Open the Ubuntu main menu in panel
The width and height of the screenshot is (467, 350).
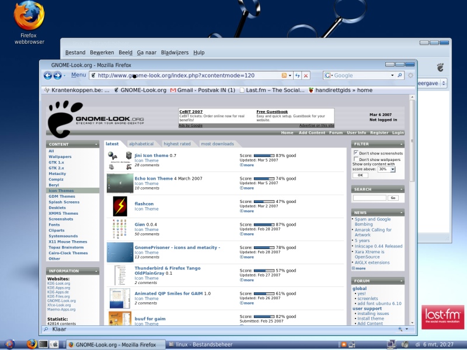point(9,344)
